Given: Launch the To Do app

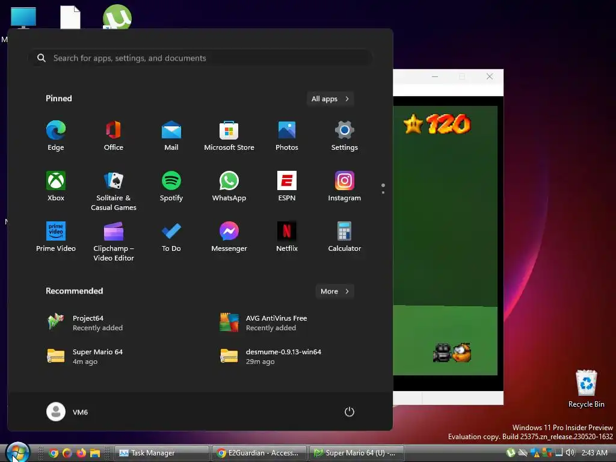Looking at the screenshot, I should [171, 237].
